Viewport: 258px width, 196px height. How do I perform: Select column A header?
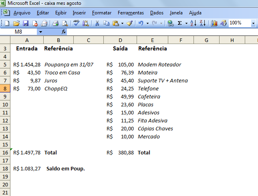[x=27, y=40]
